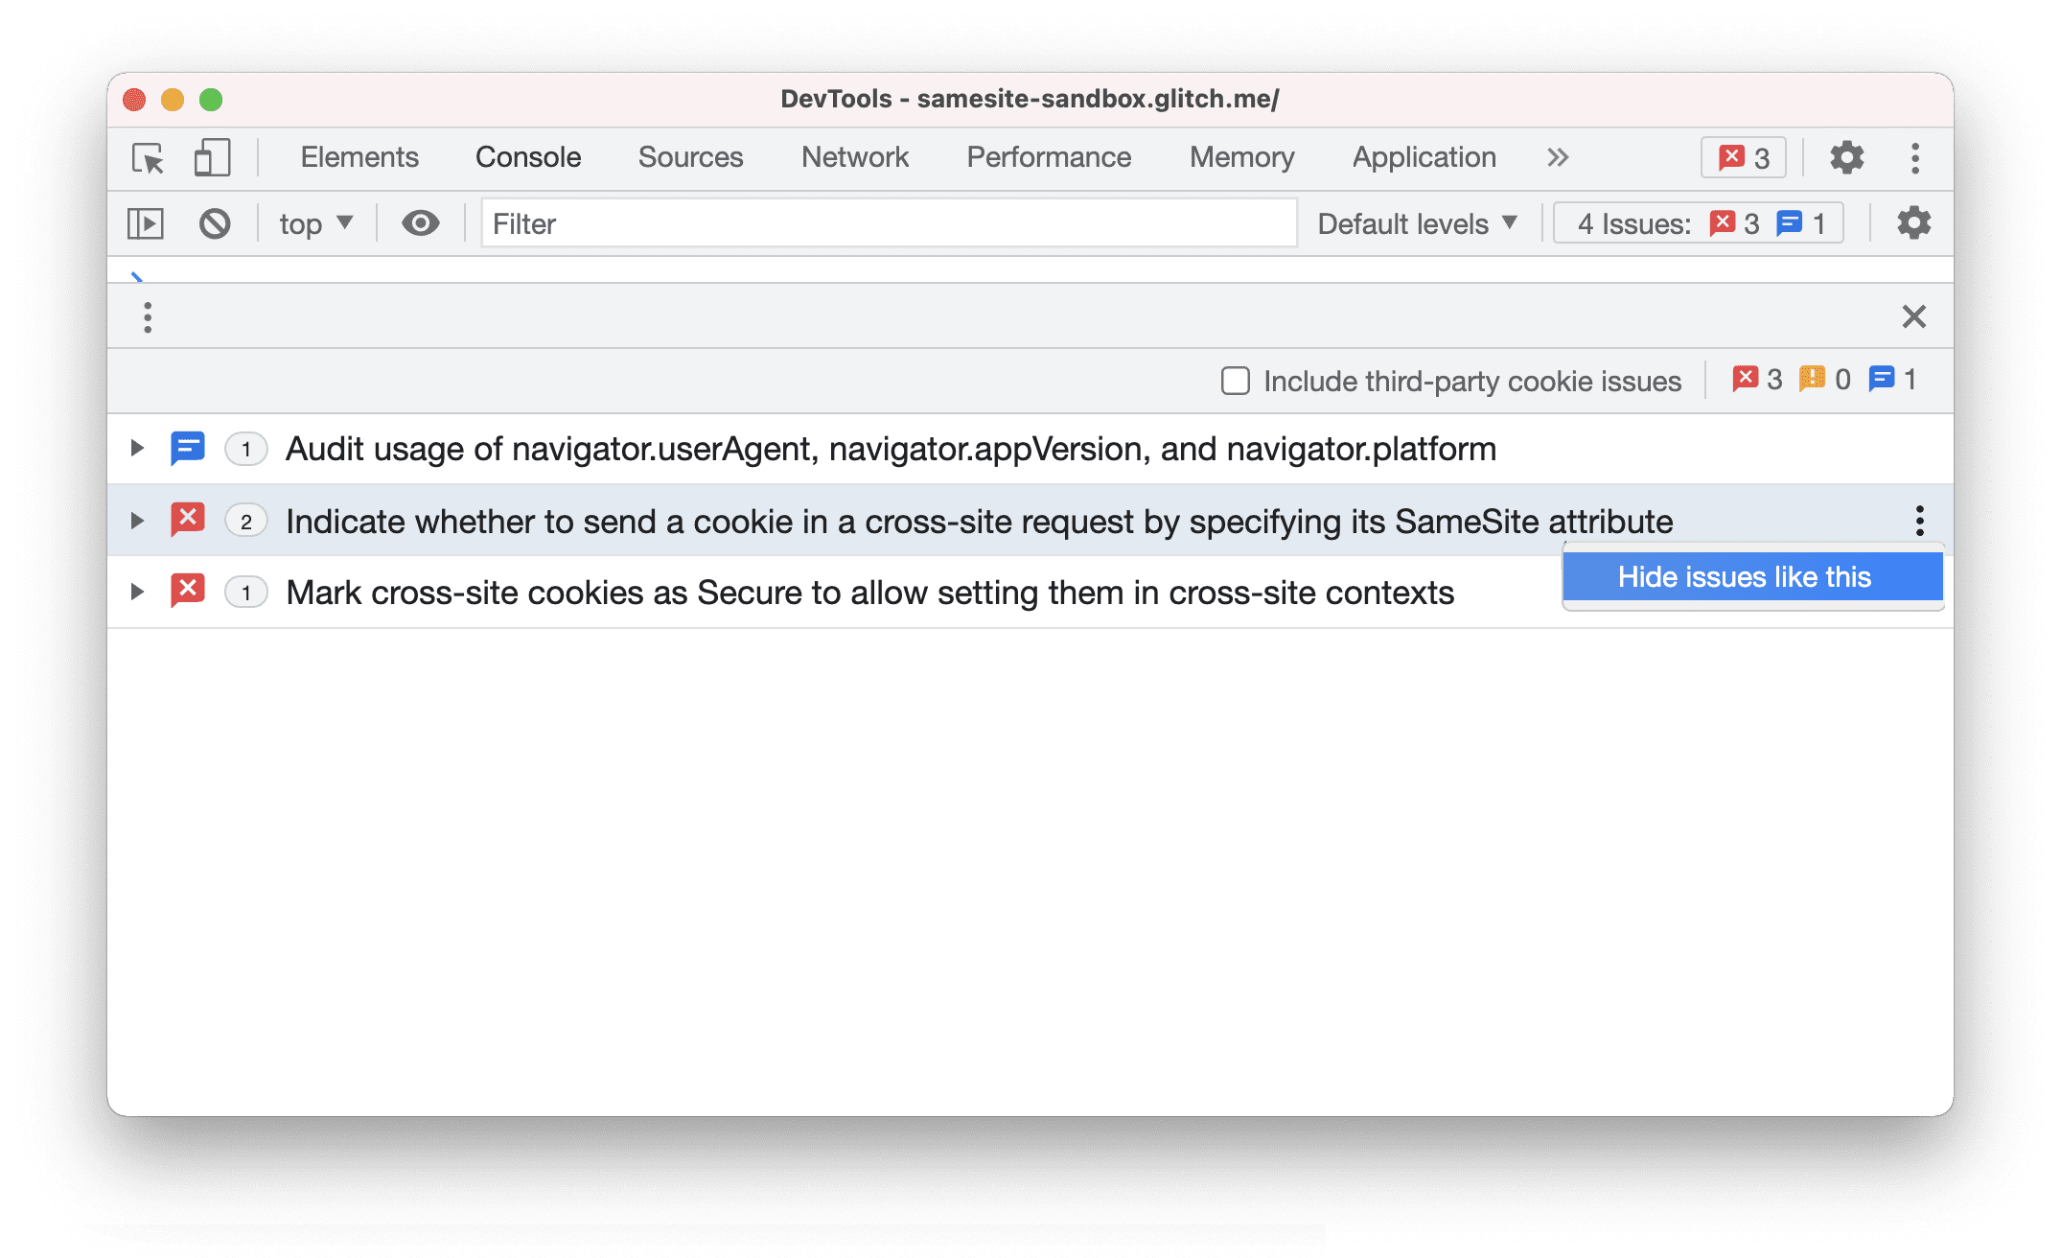Toggle the inspect element icon
Screen dimensions: 2061x1258
148,157
